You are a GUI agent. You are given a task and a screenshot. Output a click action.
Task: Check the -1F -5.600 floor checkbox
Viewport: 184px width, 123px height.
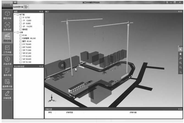(x=21, y=20)
